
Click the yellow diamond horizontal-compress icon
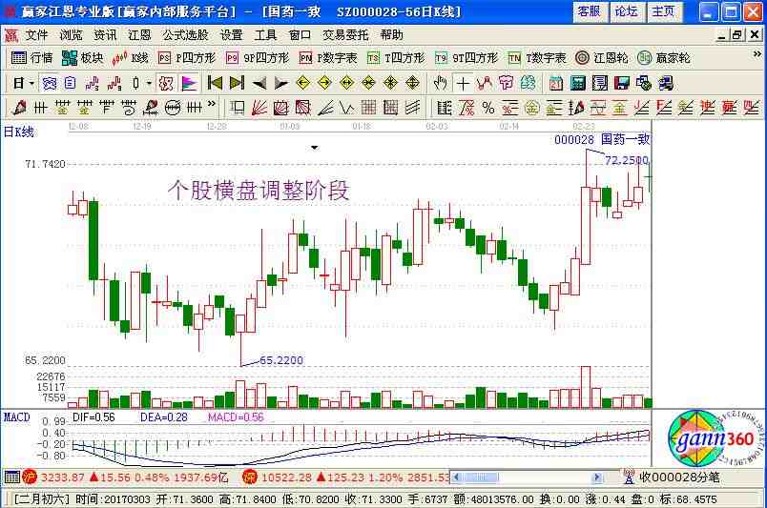point(368,84)
